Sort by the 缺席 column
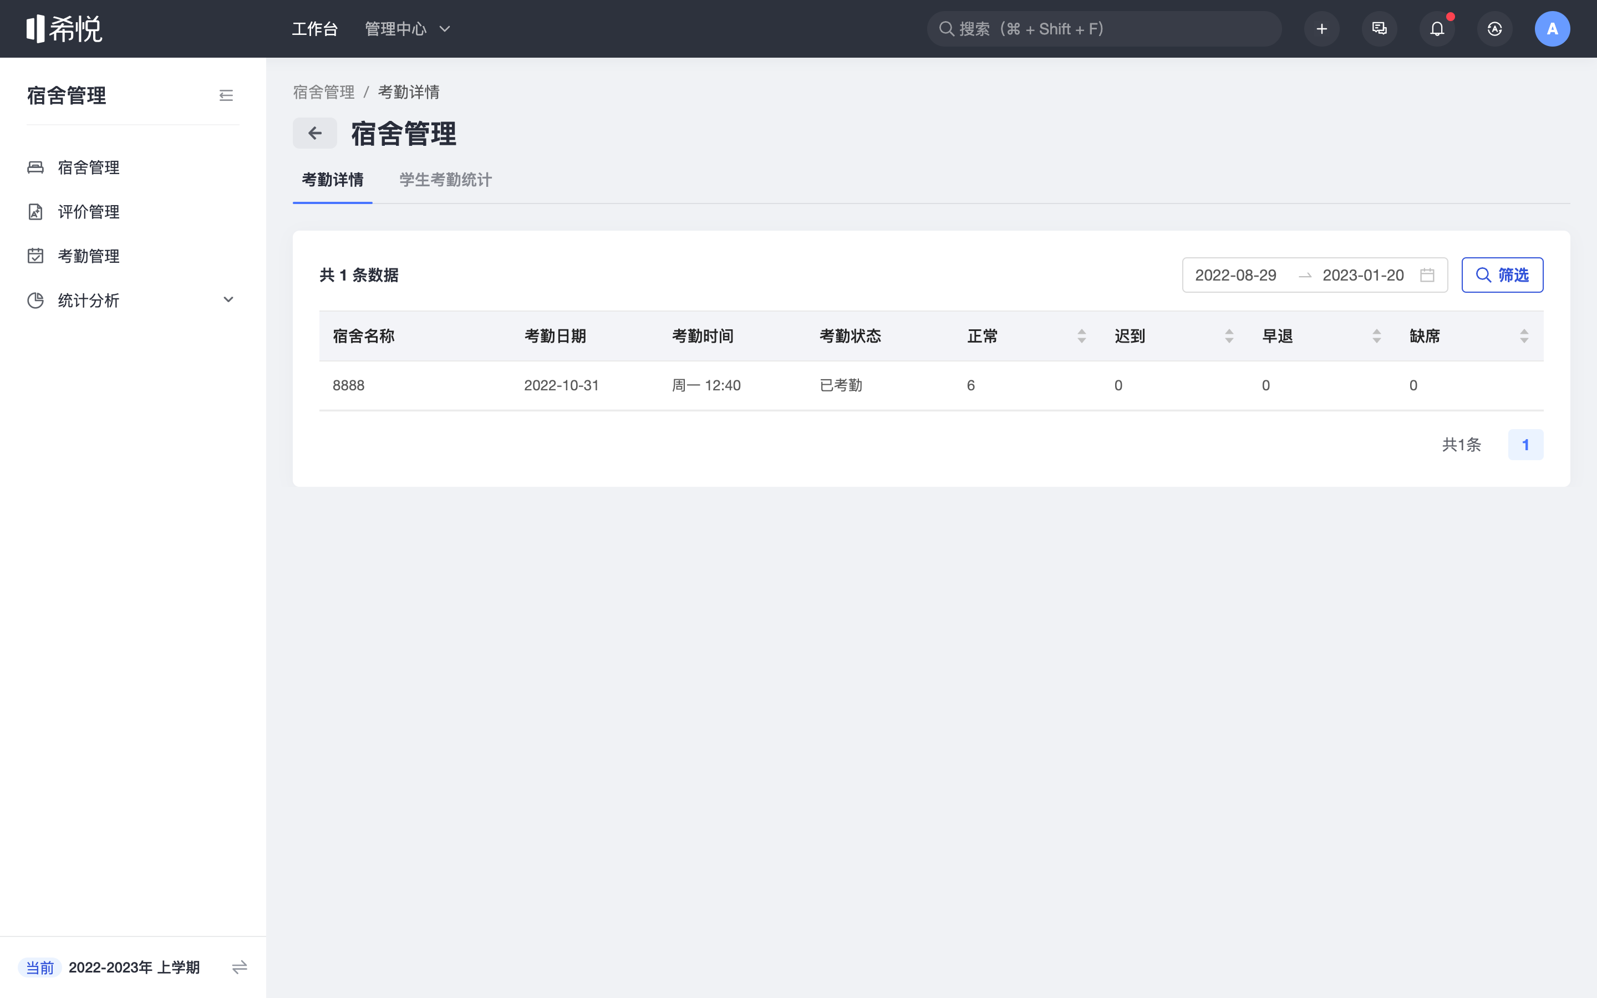This screenshot has height=998, width=1597. [x=1524, y=336]
